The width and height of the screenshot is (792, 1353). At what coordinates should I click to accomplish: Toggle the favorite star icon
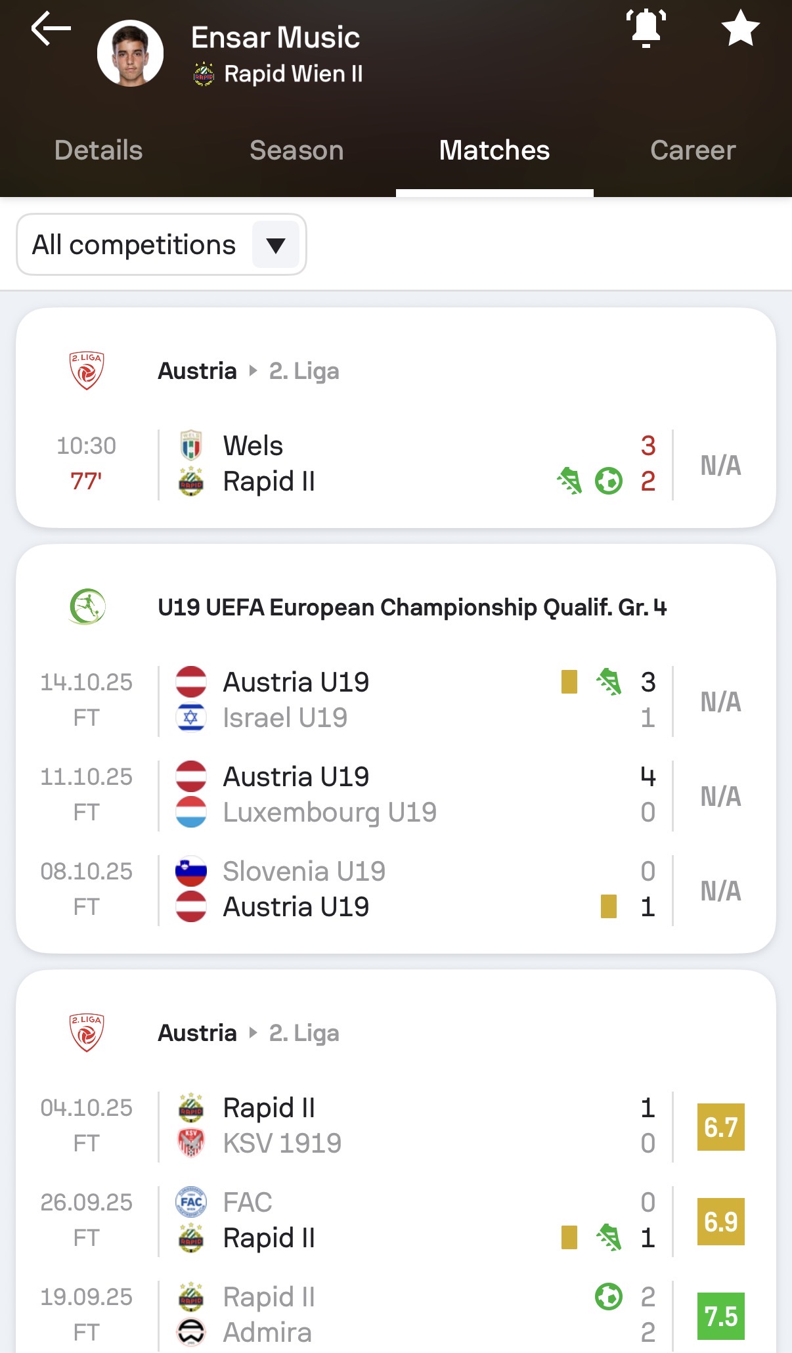pyautogui.click(x=740, y=28)
